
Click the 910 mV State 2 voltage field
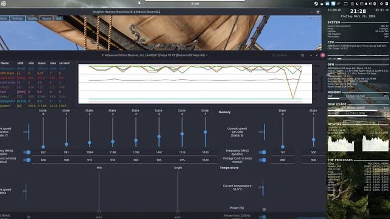(90, 160)
